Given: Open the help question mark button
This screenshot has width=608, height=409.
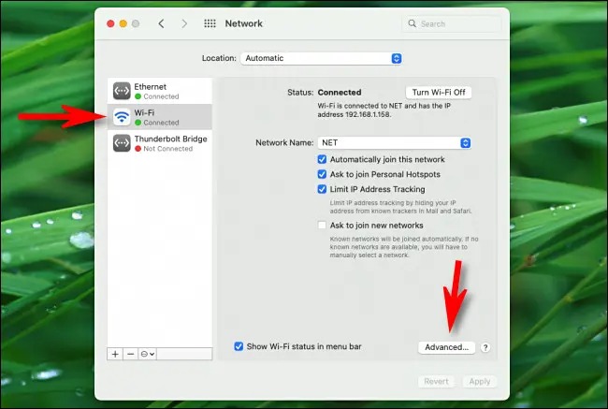Looking at the screenshot, I should point(485,347).
